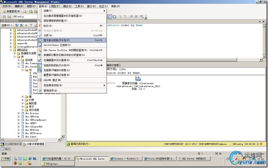Expand the aspnetdb database node
Screen dimensions: 268x168
click(11, 43)
